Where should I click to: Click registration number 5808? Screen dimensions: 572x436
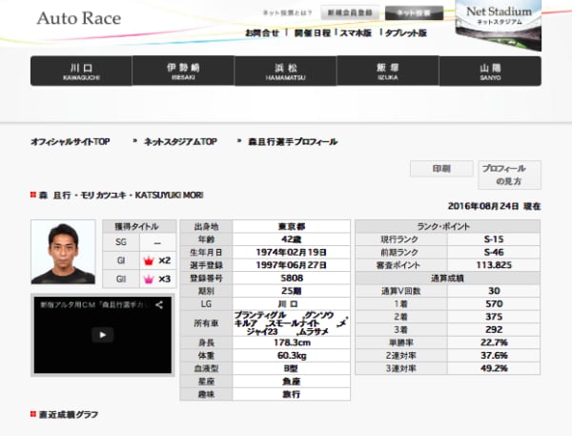[x=292, y=279]
